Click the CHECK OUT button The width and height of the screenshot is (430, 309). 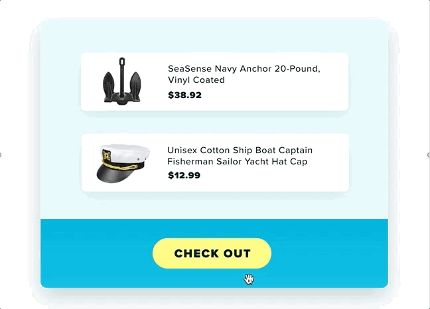pyautogui.click(x=212, y=253)
